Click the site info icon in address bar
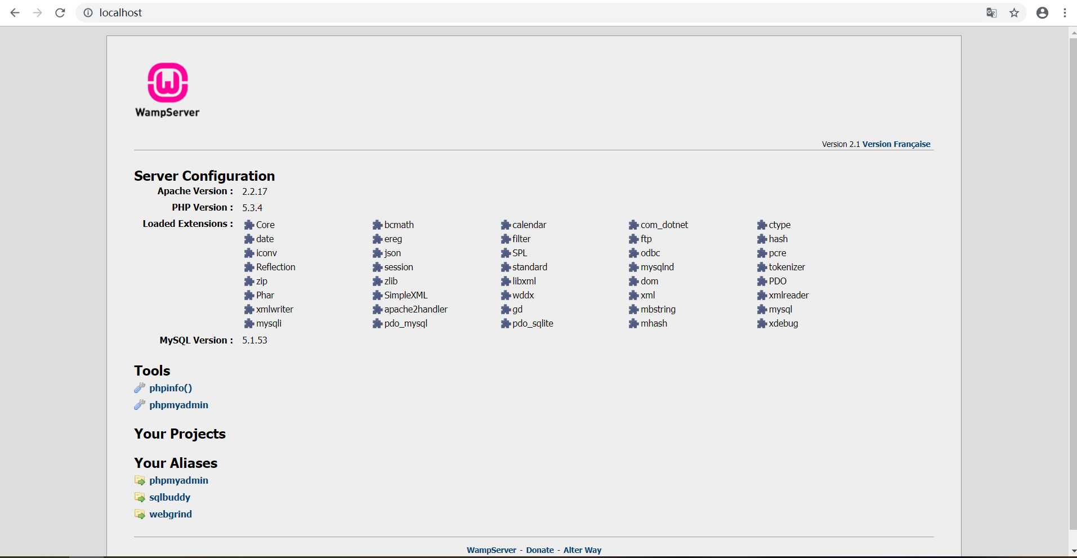The width and height of the screenshot is (1077, 558). 88,12
